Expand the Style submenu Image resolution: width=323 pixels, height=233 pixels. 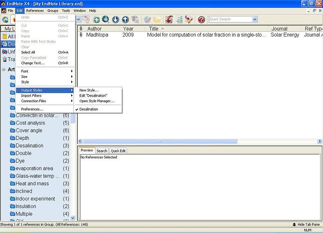(45, 82)
